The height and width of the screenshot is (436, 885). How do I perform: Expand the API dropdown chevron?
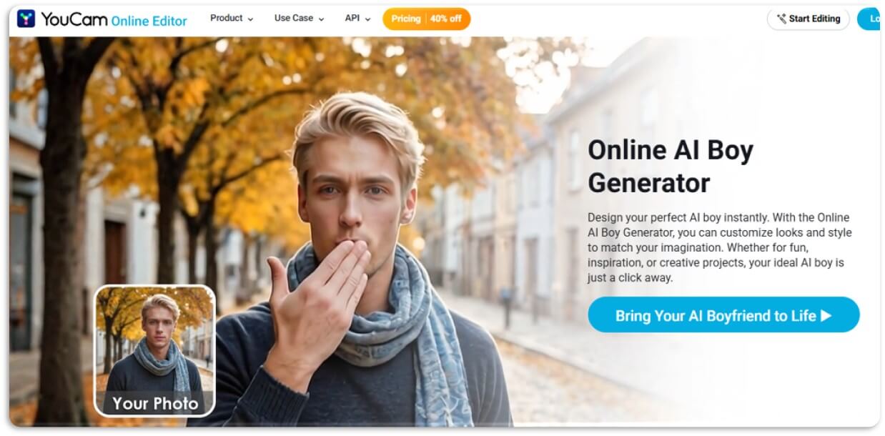(368, 19)
